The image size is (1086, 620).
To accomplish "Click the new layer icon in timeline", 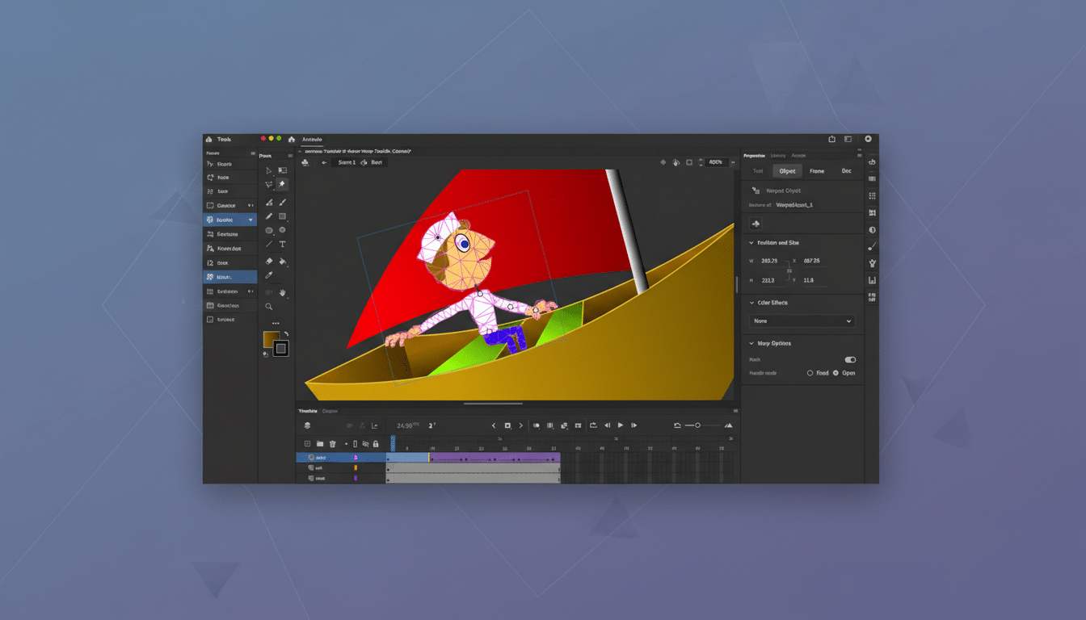I will (x=307, y=444).
